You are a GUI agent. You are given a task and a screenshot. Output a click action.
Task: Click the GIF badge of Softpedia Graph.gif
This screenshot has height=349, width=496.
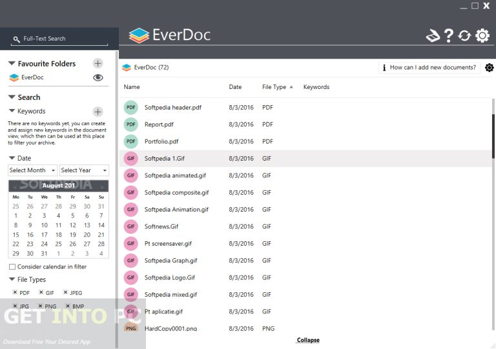pos(130,261)
